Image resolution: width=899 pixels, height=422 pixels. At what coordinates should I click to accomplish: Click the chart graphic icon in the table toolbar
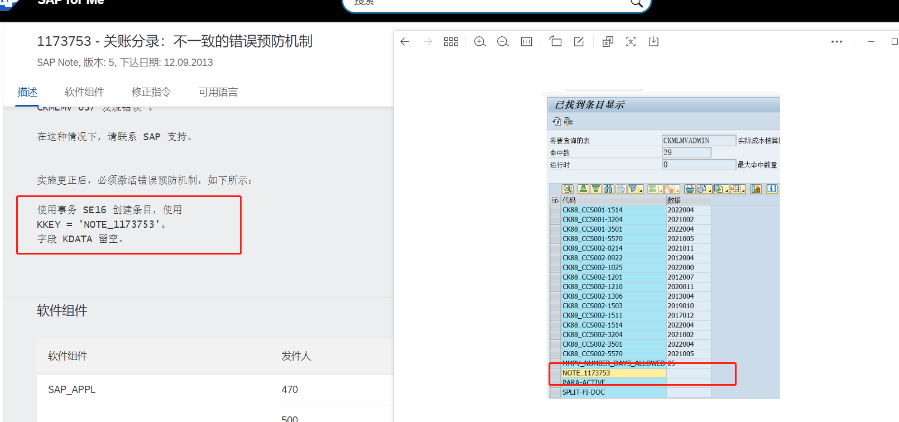[756, 189]
